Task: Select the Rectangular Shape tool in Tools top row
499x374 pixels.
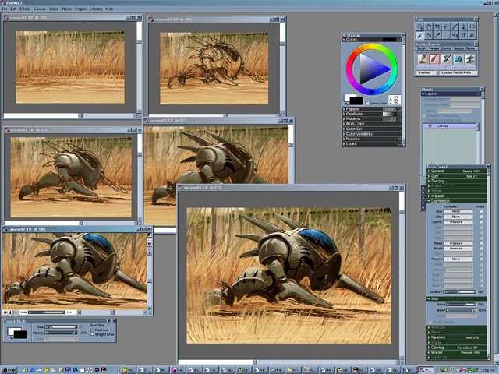Action: click(472, 26)
